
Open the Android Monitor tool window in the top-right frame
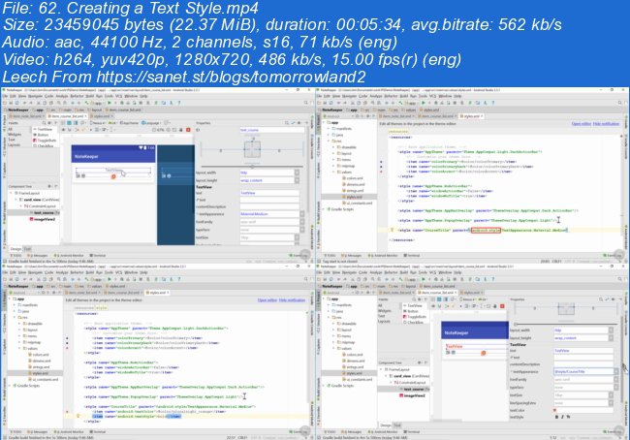pos(384,256)
